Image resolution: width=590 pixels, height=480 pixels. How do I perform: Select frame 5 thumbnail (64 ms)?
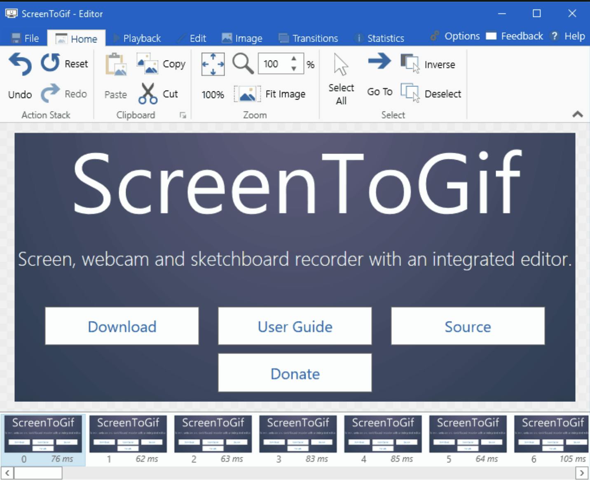[x=468, y=440]
